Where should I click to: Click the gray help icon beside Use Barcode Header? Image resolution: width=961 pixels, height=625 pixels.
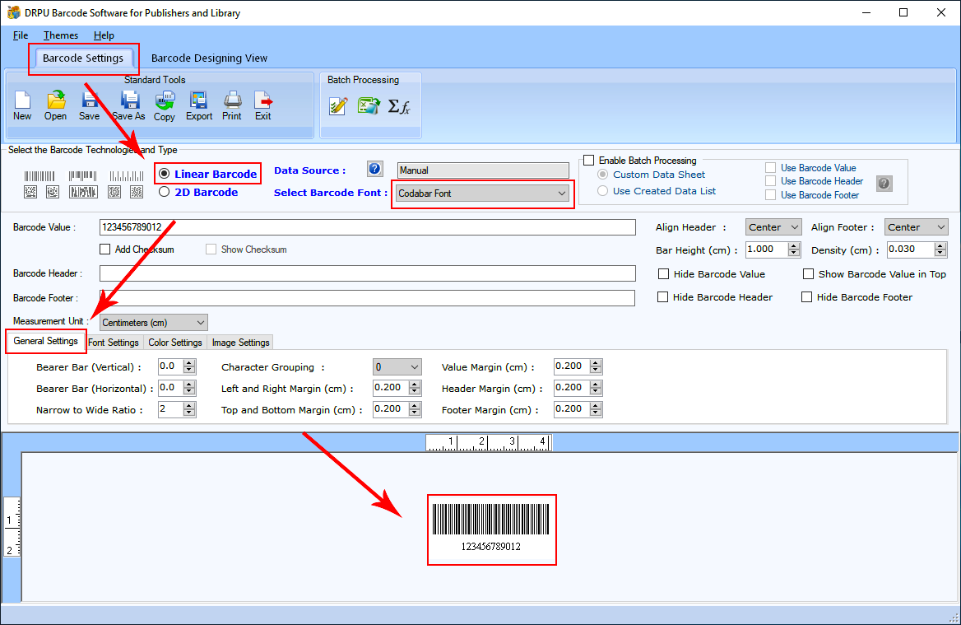[884, 183]
